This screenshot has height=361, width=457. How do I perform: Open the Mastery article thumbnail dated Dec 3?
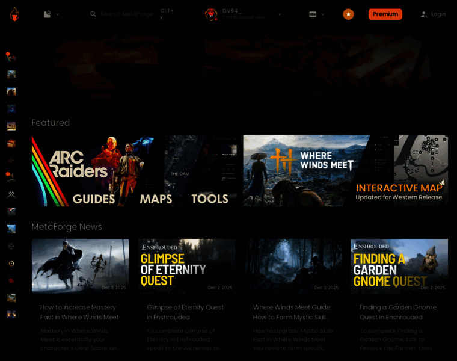(80, 266)
